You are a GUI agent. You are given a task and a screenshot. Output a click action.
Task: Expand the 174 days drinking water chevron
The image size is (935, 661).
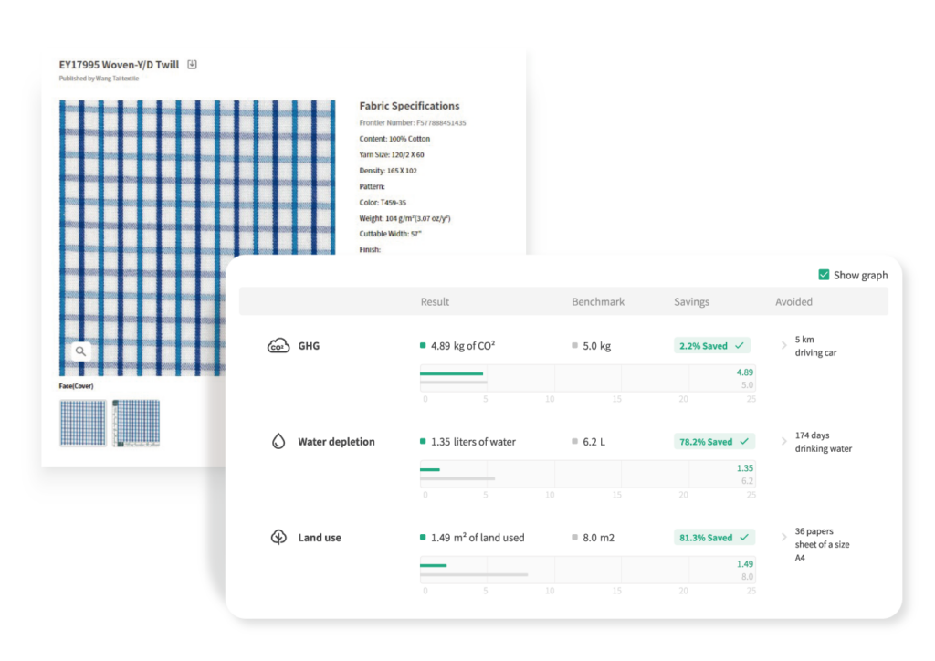(783, 442)
